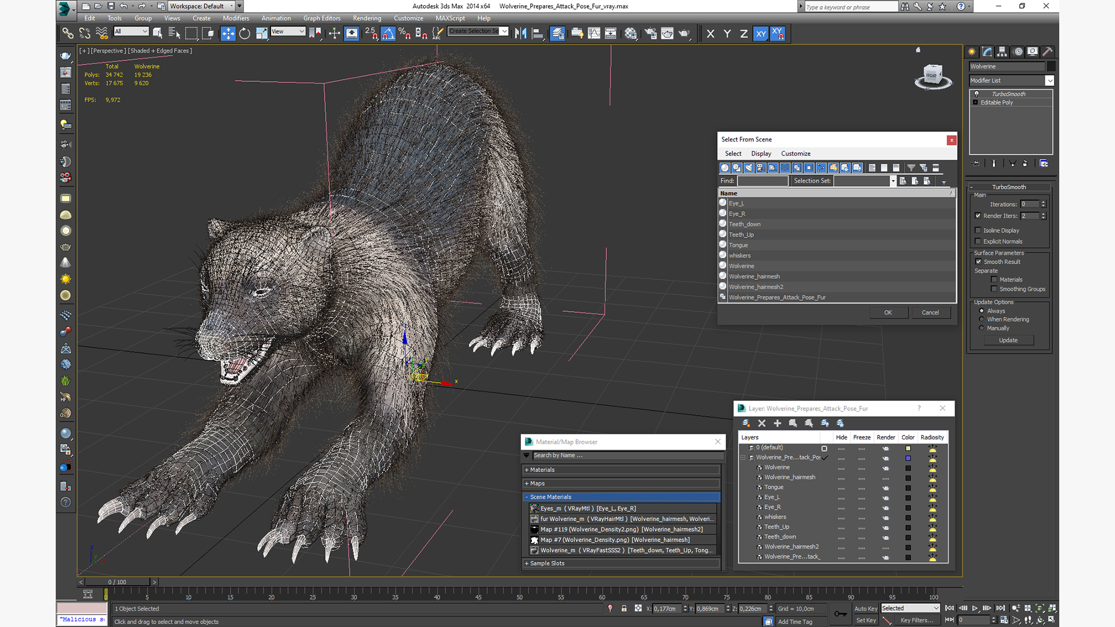Open the Create command panel tab
The width and height of the screenshot is (1115, 627).
click(x=972, y=52)
